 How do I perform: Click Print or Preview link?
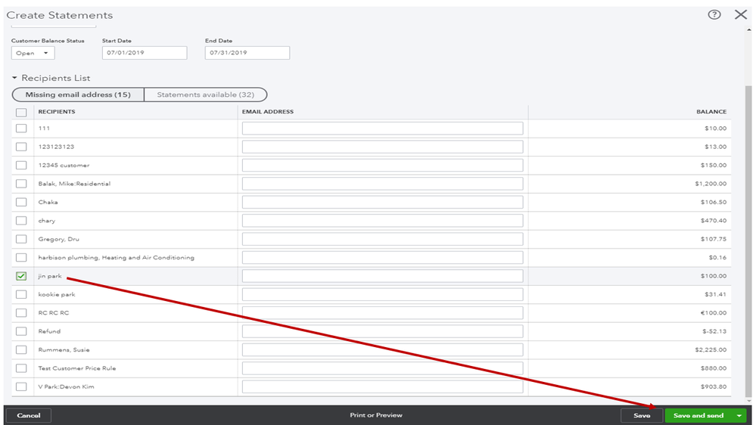pos(376,415)
